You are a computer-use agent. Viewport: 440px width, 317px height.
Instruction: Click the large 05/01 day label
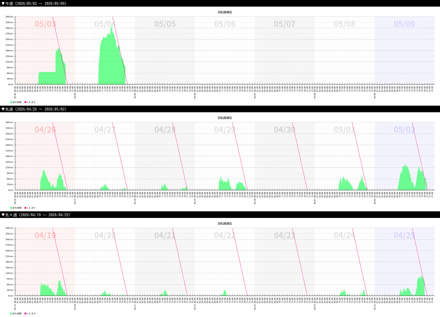click(x=344, y=130)
